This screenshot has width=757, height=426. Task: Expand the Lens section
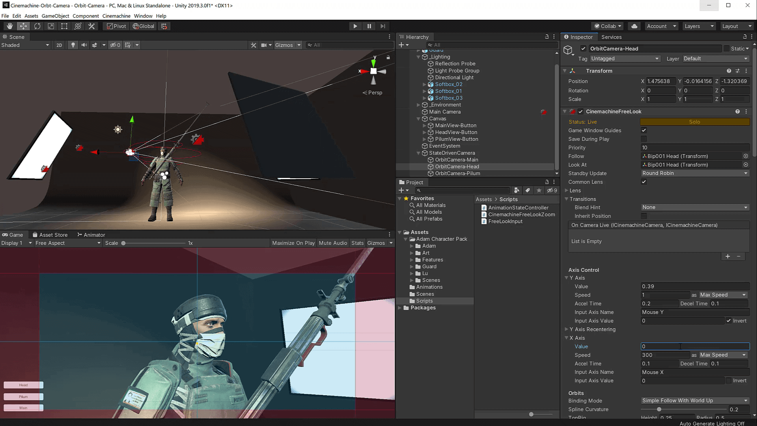(x=567, y=191)
